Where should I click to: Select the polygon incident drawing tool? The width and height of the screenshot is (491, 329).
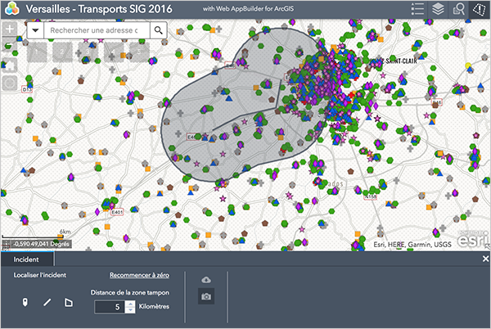click(69, 302)
